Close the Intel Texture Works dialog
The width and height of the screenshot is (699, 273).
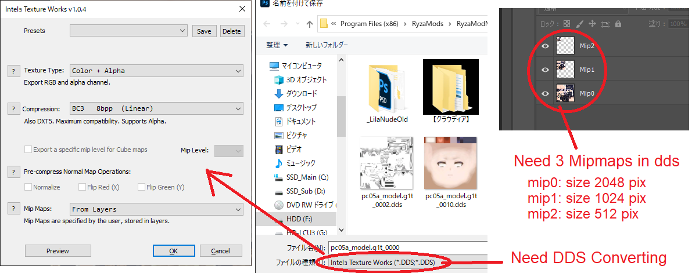click(x=242, y=9)
